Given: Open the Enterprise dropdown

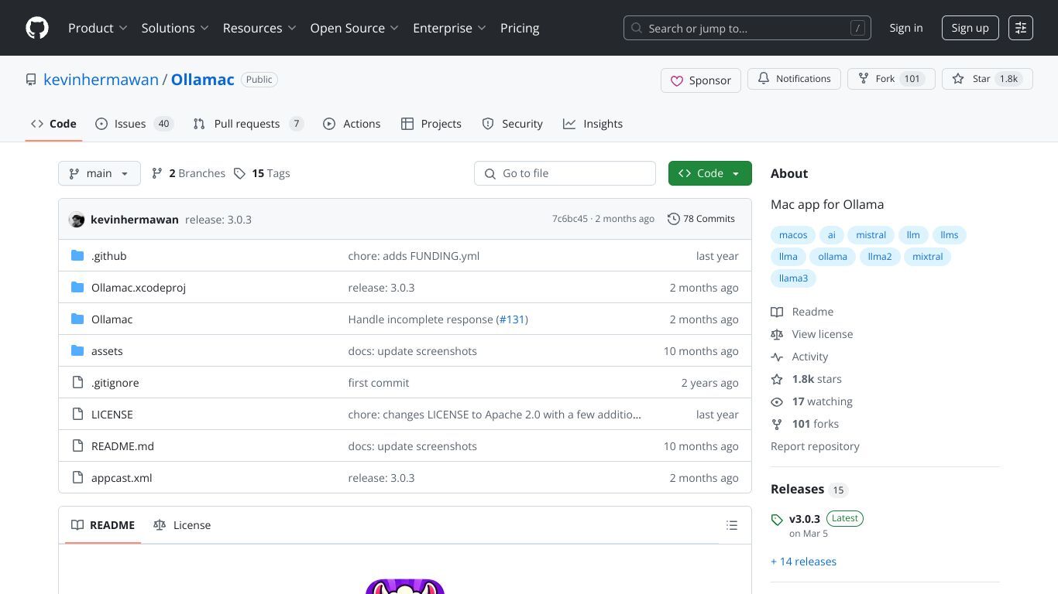Looking at the screenshot, I should point(449,28).
